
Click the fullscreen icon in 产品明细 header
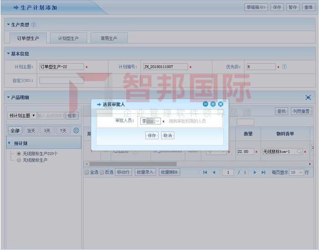pyautogui.click(x=309, y=97)
